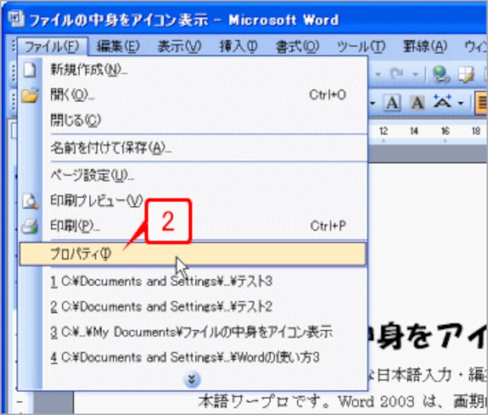488x415 pixels.
Task: Open the character scale dropdown arrow
Action: click(460, 102)
